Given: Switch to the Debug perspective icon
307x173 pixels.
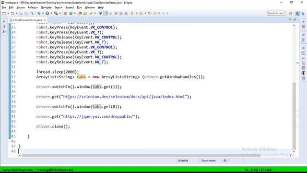Looking at the screenshot, I should 303,13.
